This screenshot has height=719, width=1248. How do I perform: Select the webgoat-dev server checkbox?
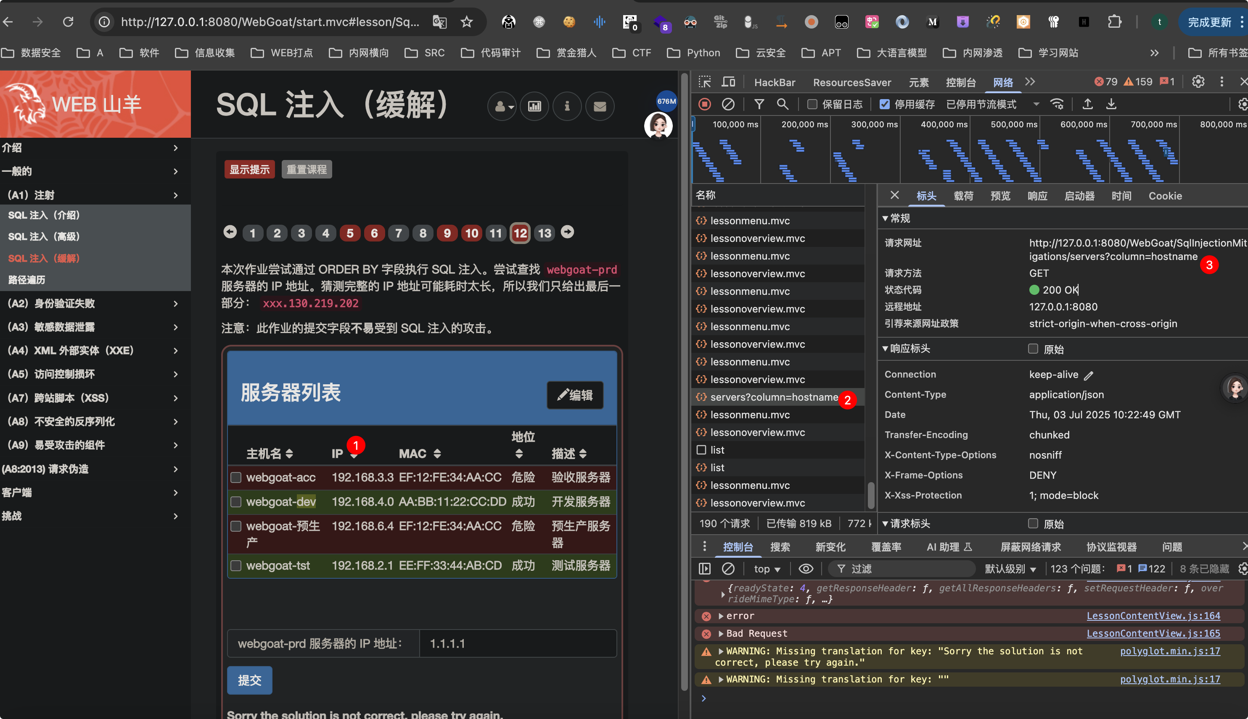(236, 502)
